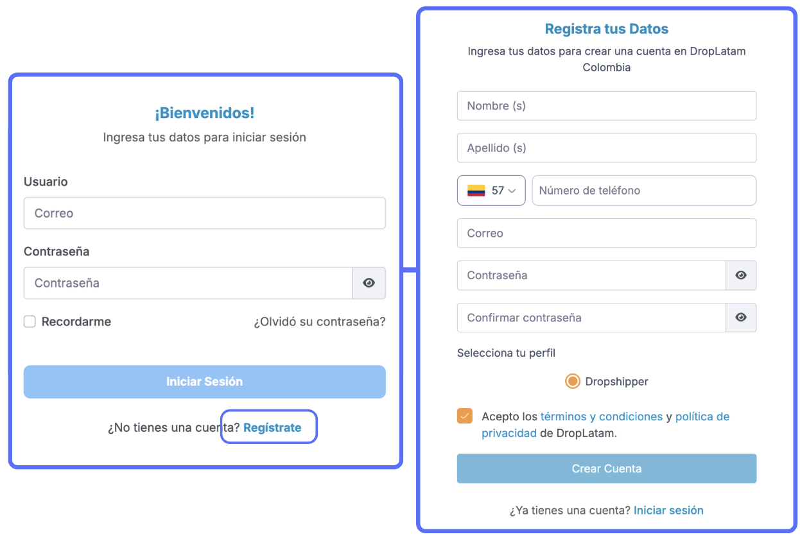
Task: Toggle visibility of Confirmar contraseña field
Action: [x=741, y=318]
